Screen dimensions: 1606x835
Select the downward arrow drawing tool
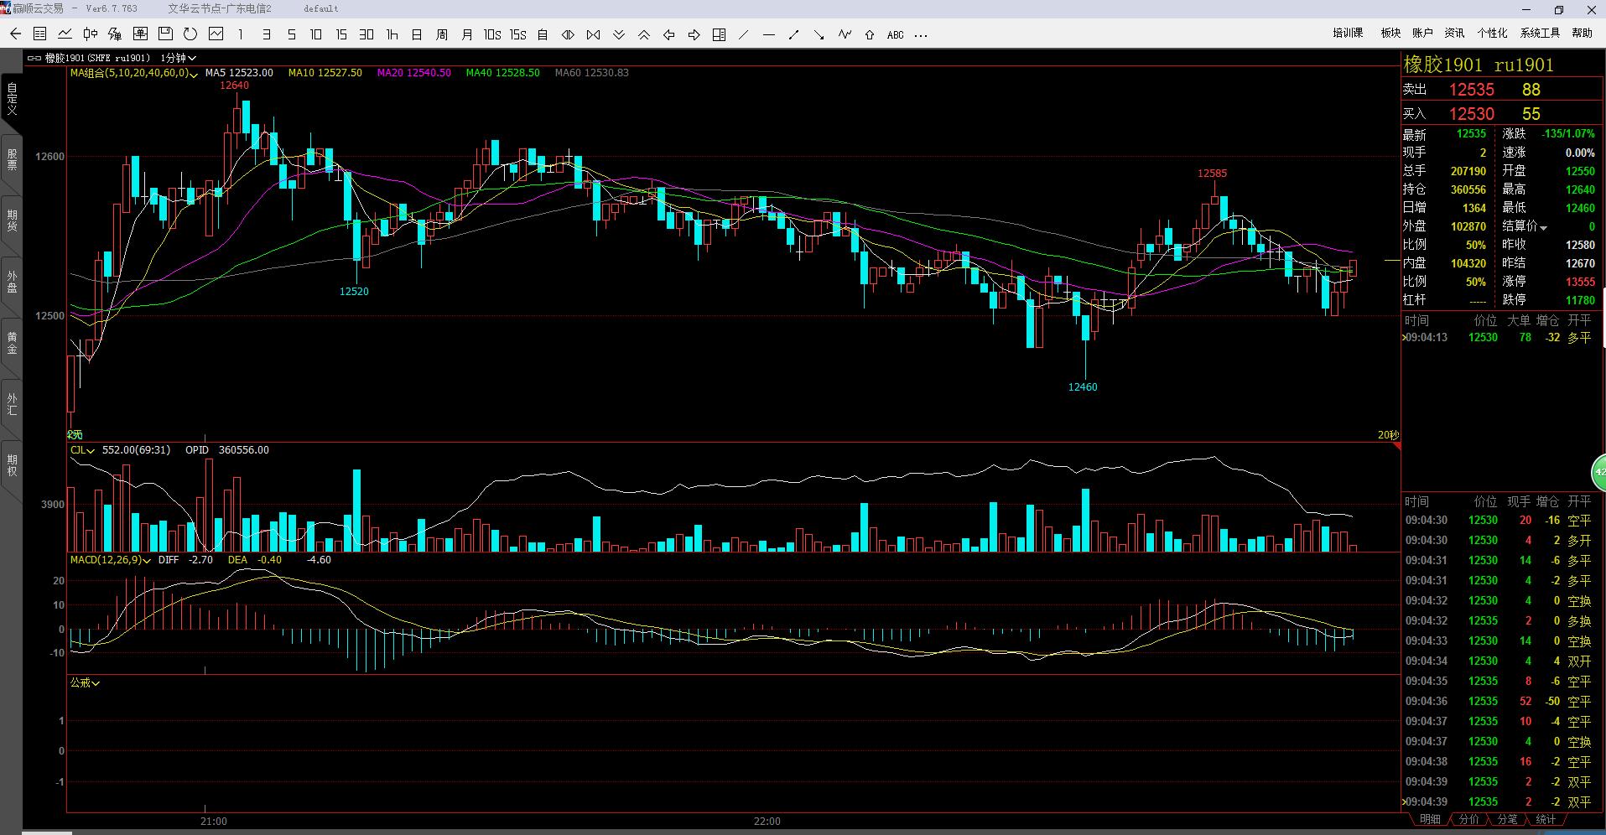[819, 34]
